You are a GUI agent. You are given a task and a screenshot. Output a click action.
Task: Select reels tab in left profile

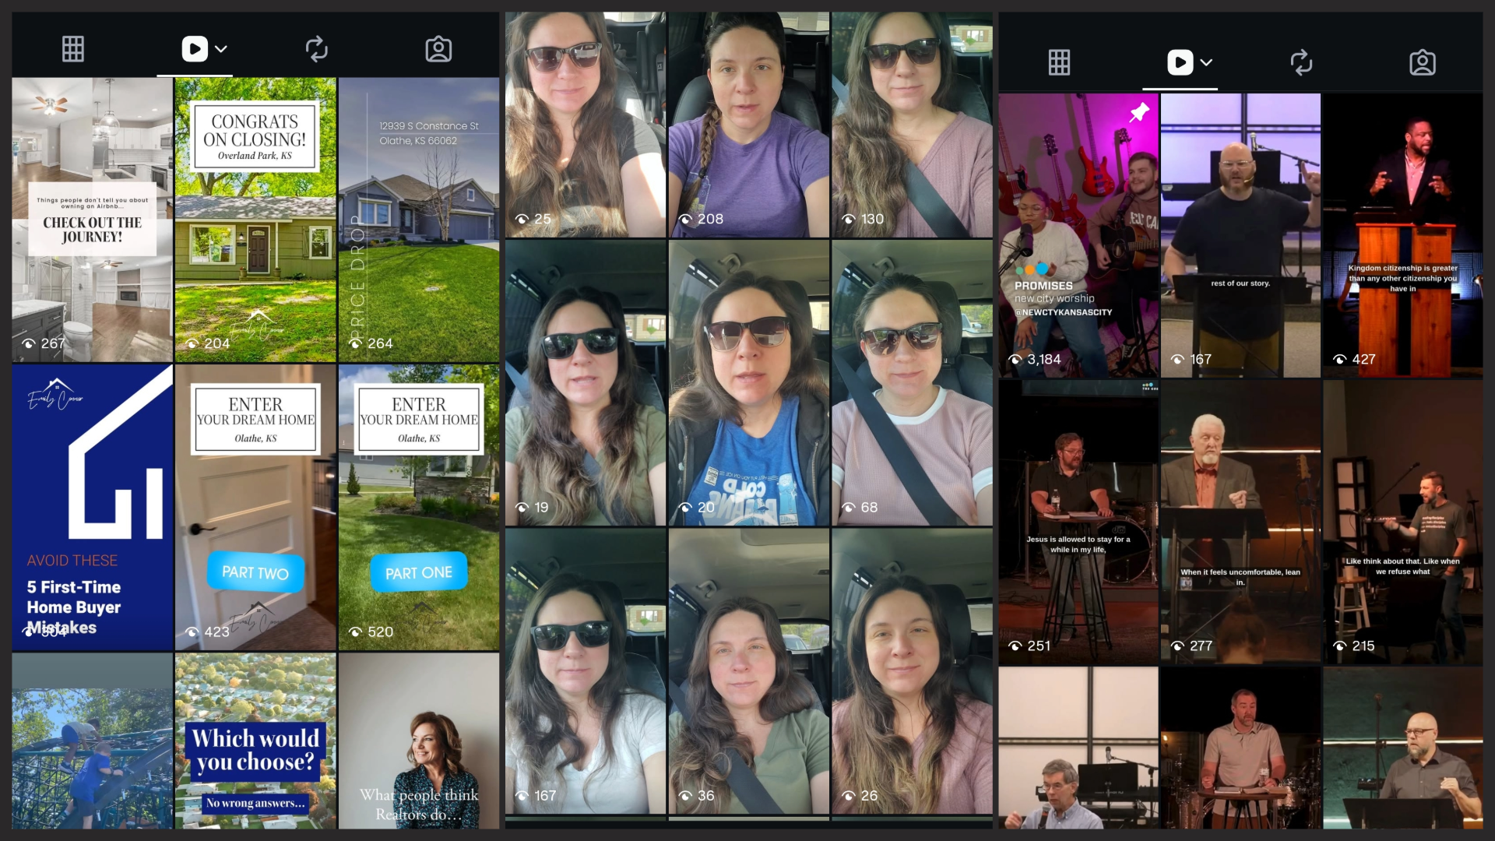tap(195, 49)
